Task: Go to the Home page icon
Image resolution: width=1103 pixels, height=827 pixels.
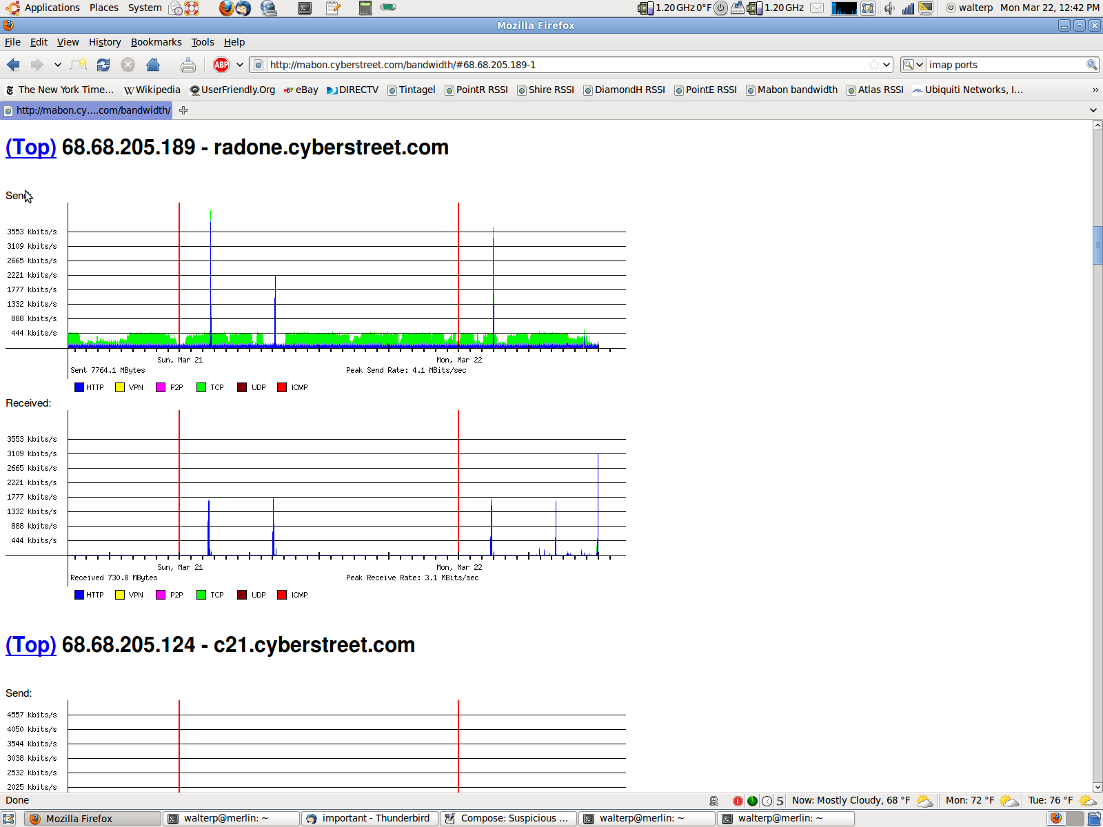Action: [153, 65]
